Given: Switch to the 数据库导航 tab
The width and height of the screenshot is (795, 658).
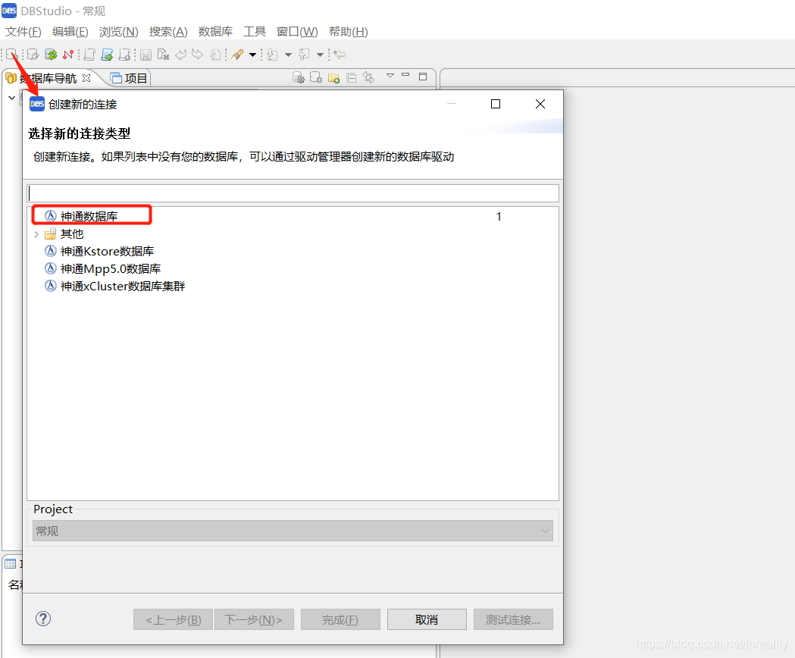Looking at the screenshot, I should (x=48, y=78).
